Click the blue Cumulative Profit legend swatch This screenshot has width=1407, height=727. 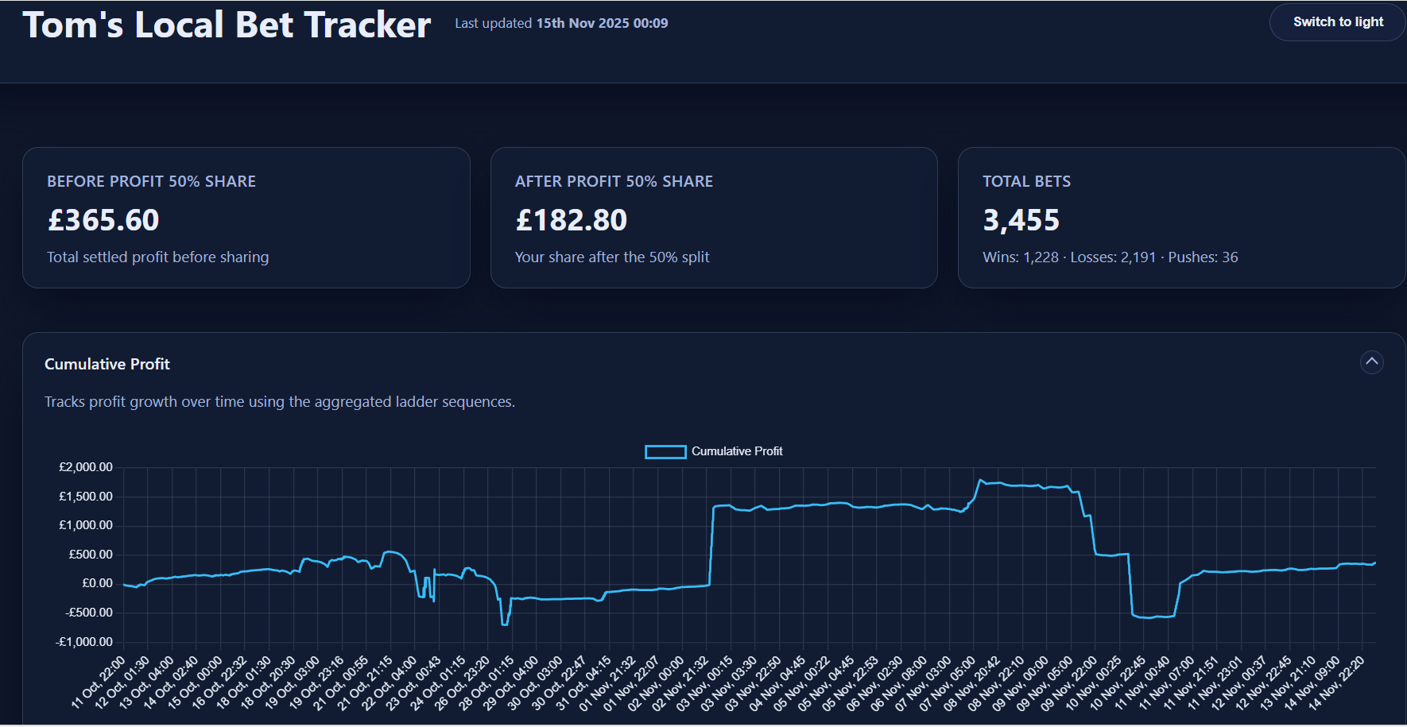665,451
